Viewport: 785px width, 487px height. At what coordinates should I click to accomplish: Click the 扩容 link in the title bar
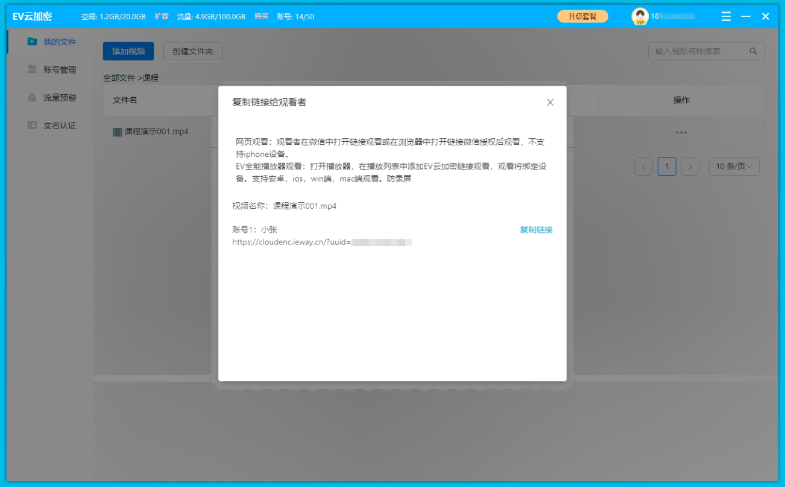(162, 16)
